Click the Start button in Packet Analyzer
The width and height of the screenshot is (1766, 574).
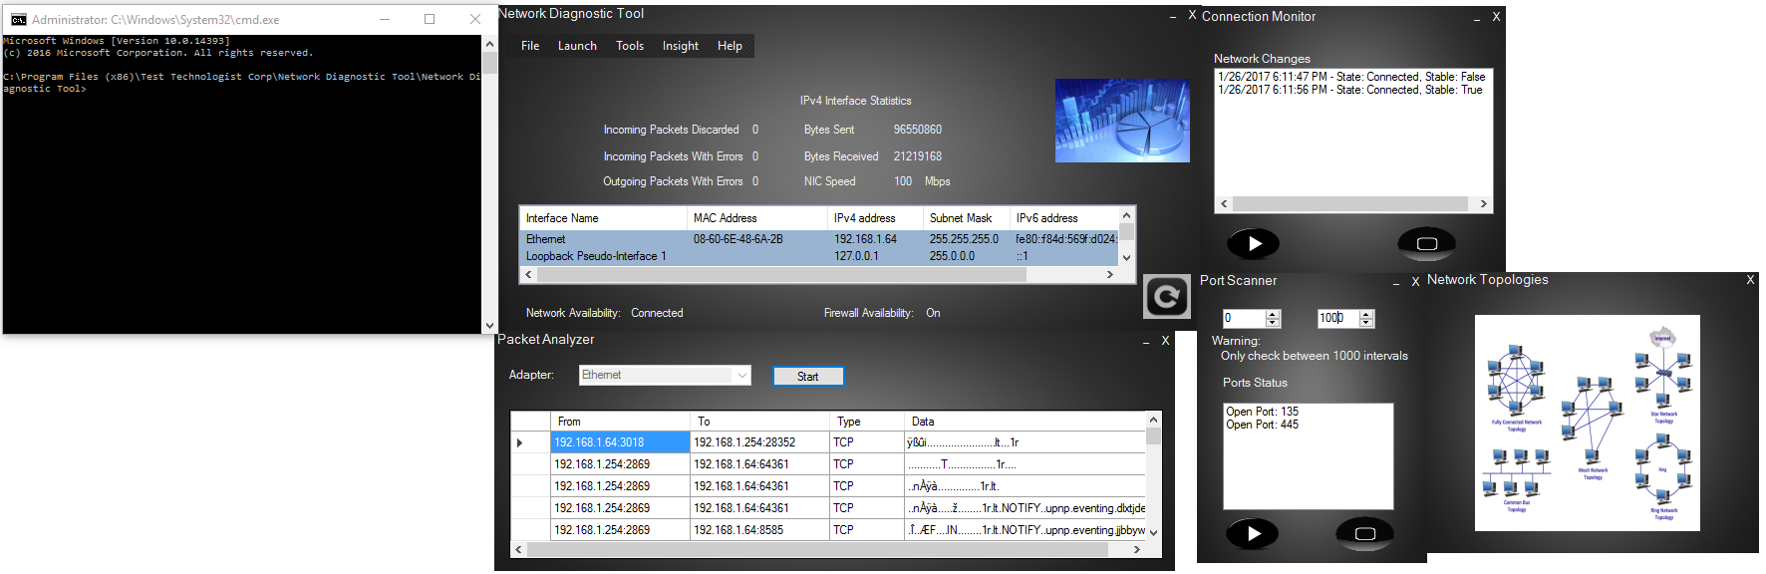click(x=807, y=377)
